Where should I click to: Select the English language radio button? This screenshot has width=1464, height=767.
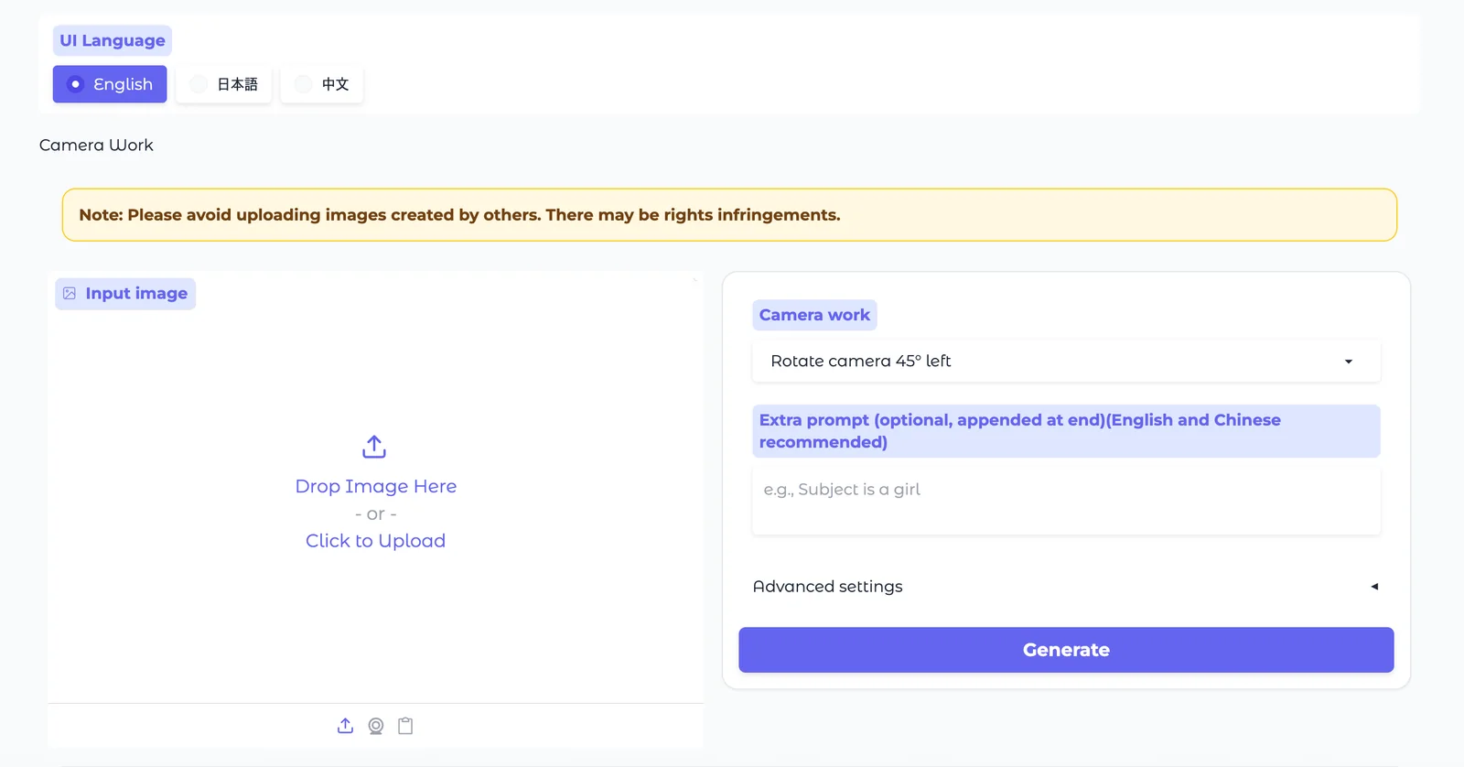coord(76,84)
